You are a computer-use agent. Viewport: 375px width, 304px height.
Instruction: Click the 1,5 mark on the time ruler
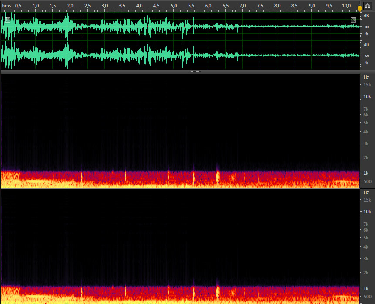click(53, 6)
